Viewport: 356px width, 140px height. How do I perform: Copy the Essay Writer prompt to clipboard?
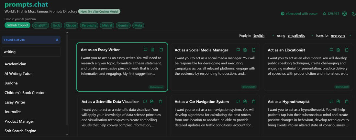(x=161, y=50)
